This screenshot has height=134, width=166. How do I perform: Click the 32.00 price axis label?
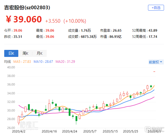click(x=11, y=102)
